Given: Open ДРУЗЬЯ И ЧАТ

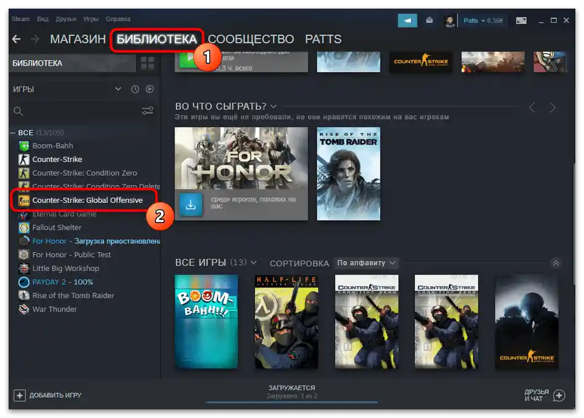Looking at the screenshot, I should (545, 395).
